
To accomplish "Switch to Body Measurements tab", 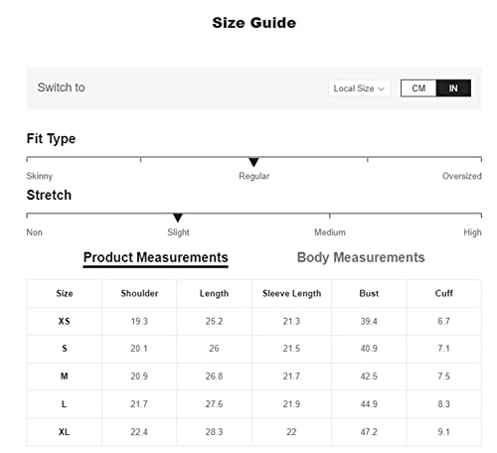I will click(361, 257).
